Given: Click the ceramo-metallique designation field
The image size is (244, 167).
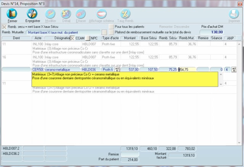Looking at the screenshot, I should (x=63, y=69).
